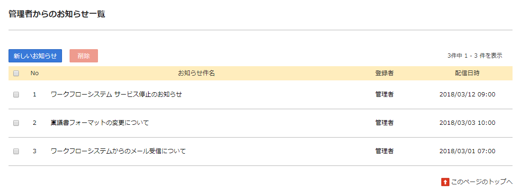Image resolution: width=522 pixels, height=191 pixels.
Task: Click the 配信日時 column header
Action: pos(467,73)
